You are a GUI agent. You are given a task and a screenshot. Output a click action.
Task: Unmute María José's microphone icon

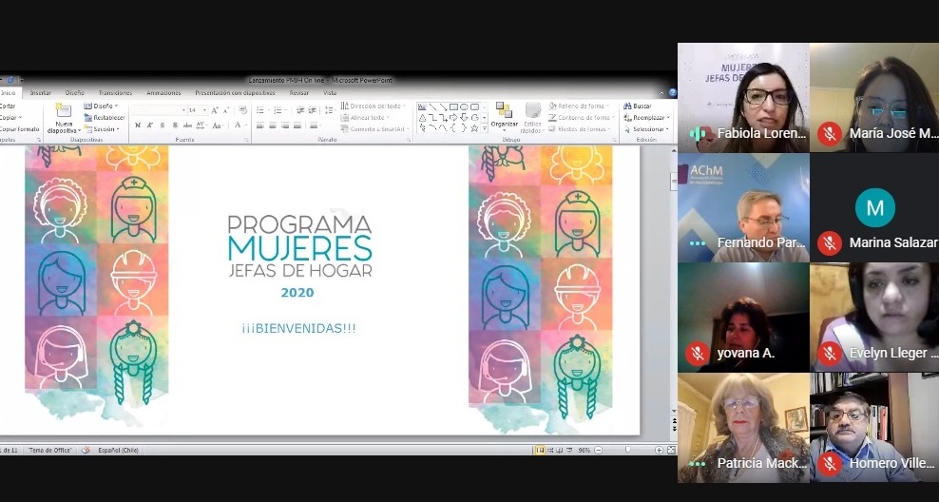[830, 134]
